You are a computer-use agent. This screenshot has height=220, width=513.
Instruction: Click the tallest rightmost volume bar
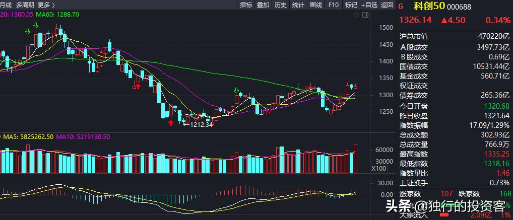tap(356, 158)
